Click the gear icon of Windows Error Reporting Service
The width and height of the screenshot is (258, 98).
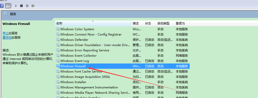click(x=58, y=50)
